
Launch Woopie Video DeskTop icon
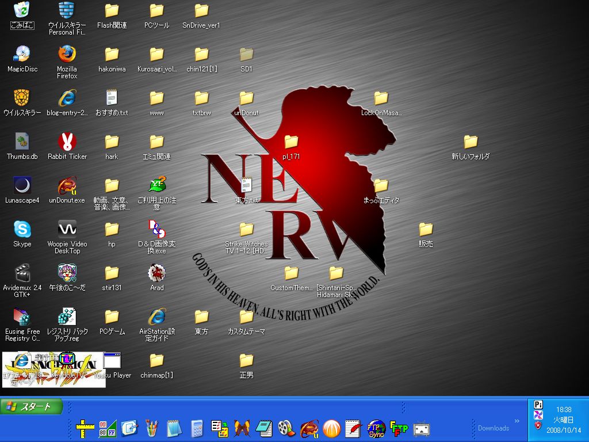(67, 230)
